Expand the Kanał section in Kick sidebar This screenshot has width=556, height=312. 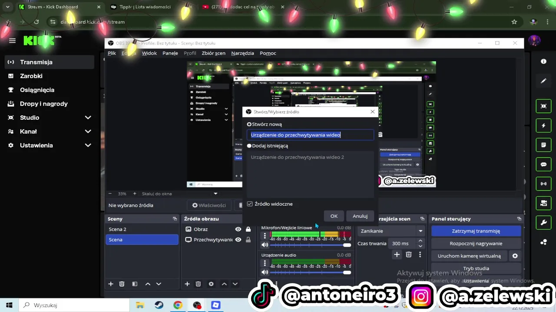(88, 131)
